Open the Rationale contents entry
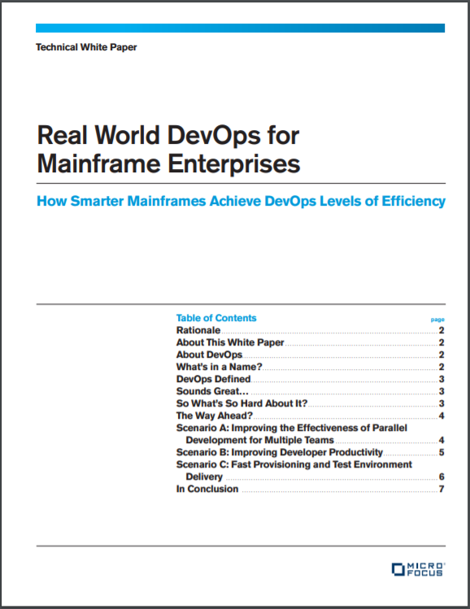Image resolution: width=470 pixels, height=609 pixels. [310, 330]
